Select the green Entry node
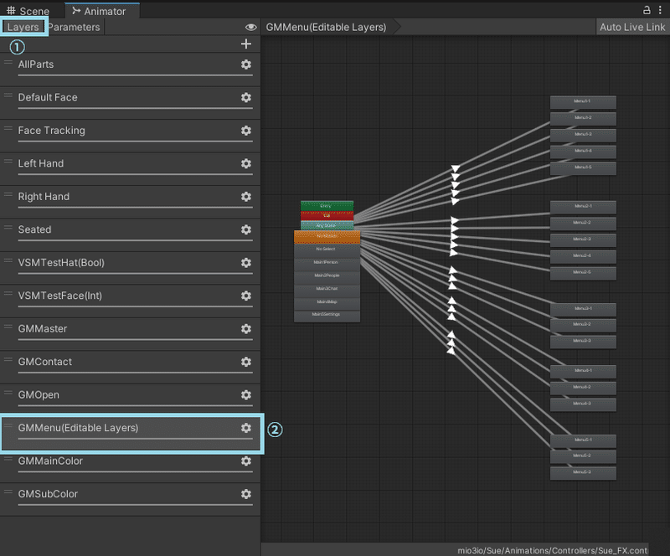 tap(327, 206)
